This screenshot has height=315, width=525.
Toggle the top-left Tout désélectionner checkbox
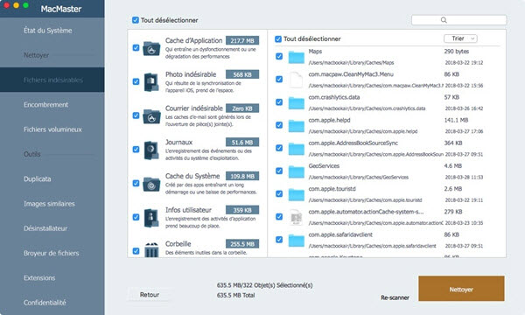136,20
